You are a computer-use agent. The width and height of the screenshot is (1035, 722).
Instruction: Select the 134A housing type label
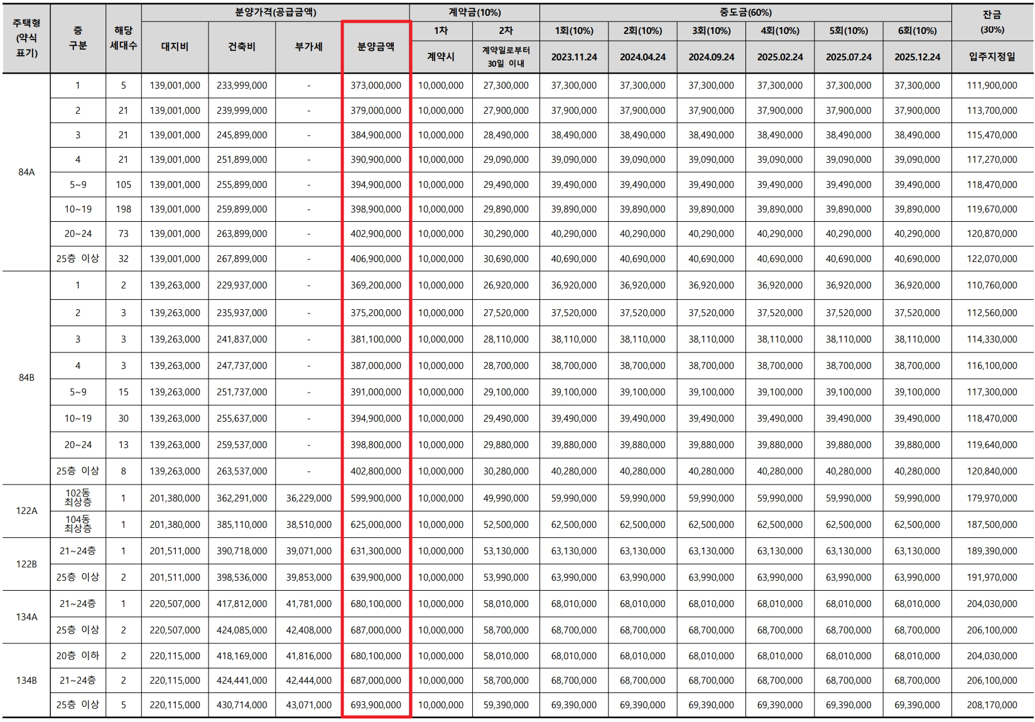26,616
